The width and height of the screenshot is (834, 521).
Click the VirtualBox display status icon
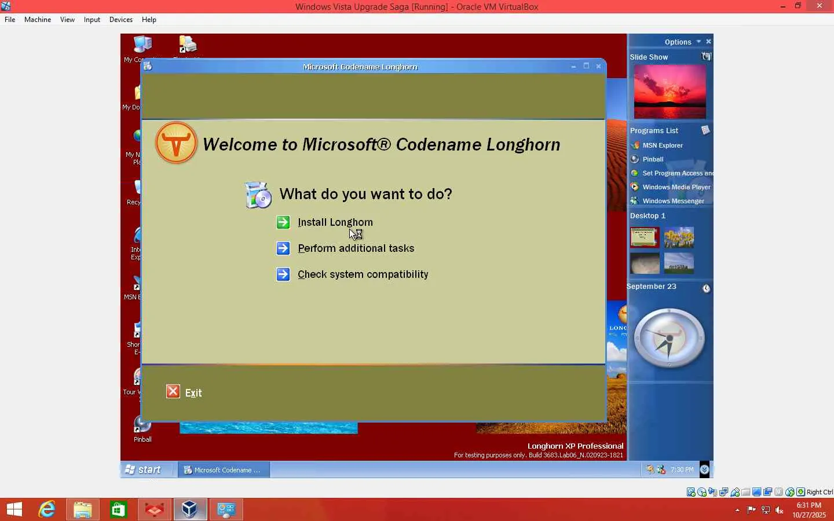(x=757, y=492)
